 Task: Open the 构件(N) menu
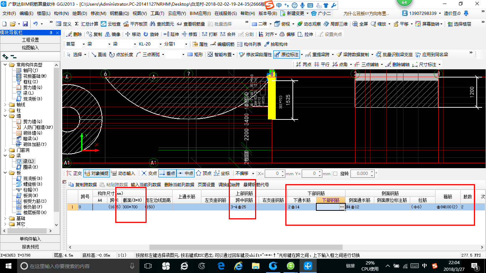tap(62, 14)
